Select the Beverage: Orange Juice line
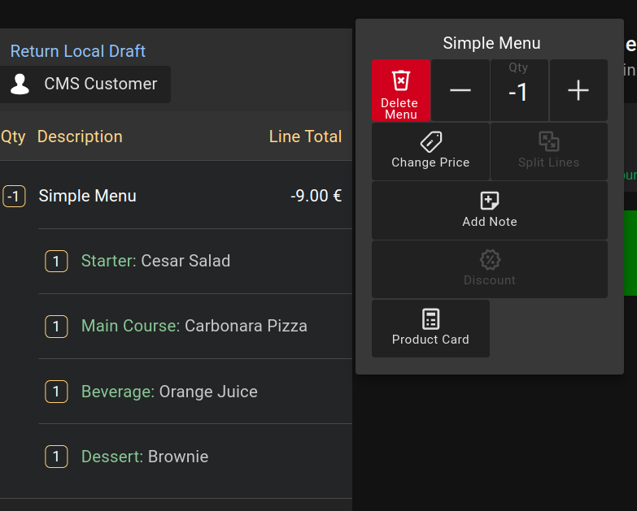Viewport: 637px width, 511px height. pos(169,392)
